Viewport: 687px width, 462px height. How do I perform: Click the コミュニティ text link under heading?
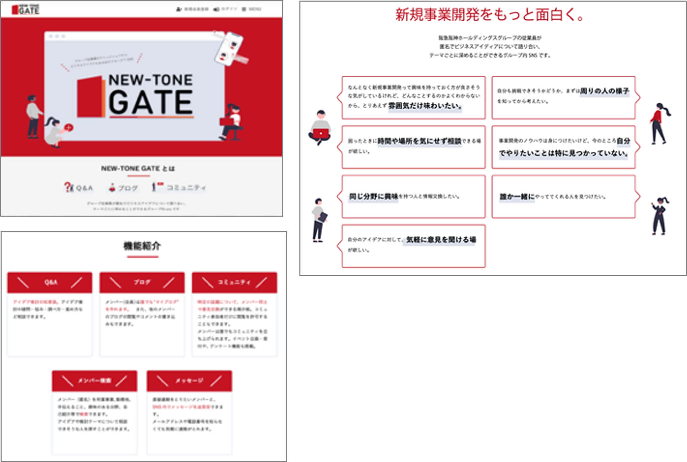(186, 188)
